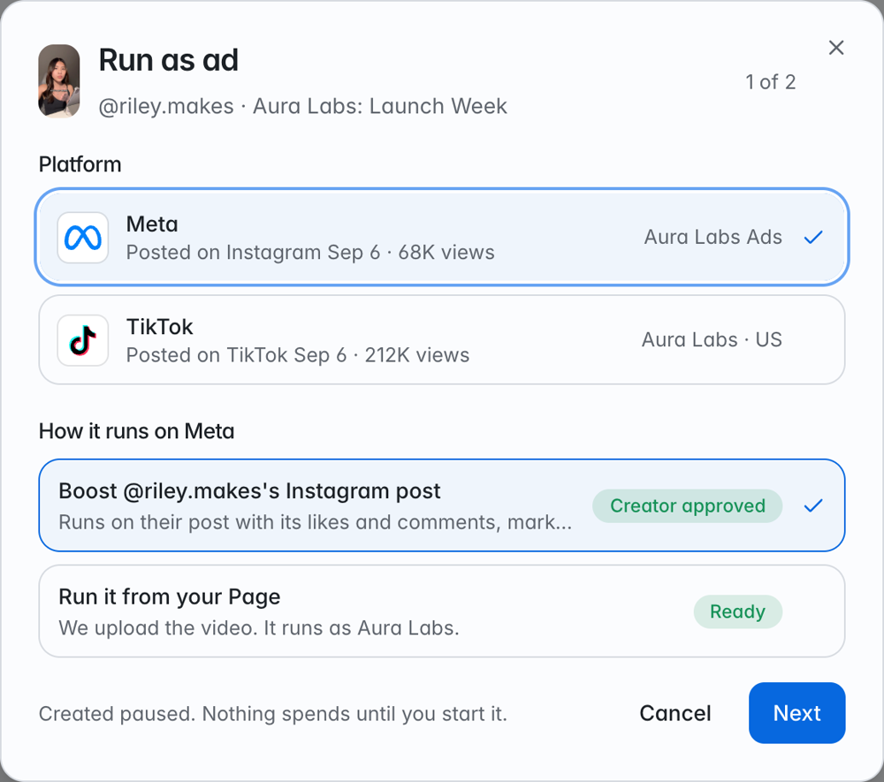Click the 'Aura Labs Ads' account text
The height and width of the screenshot is (782, 884).
pos(713,237)
